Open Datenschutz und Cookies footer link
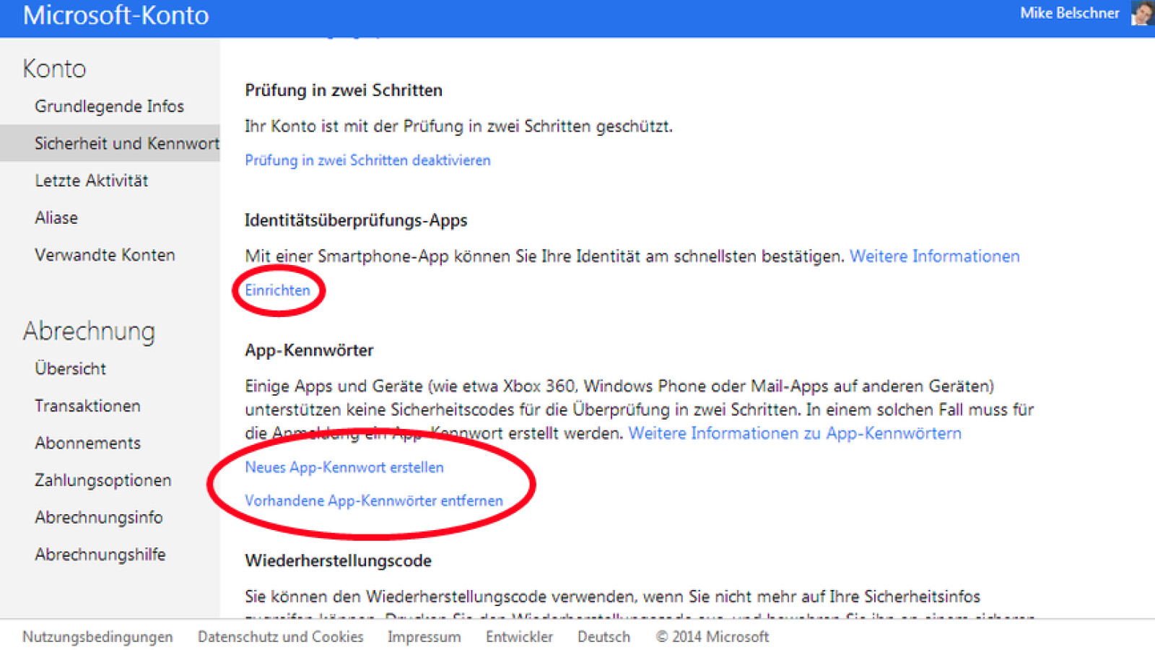The image size is (1155, 650). (x=280, y=637)
